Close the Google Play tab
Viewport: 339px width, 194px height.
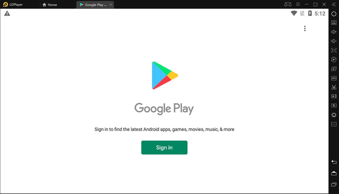point(111,5)
